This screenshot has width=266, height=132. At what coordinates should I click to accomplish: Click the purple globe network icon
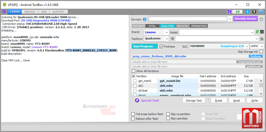229,12
